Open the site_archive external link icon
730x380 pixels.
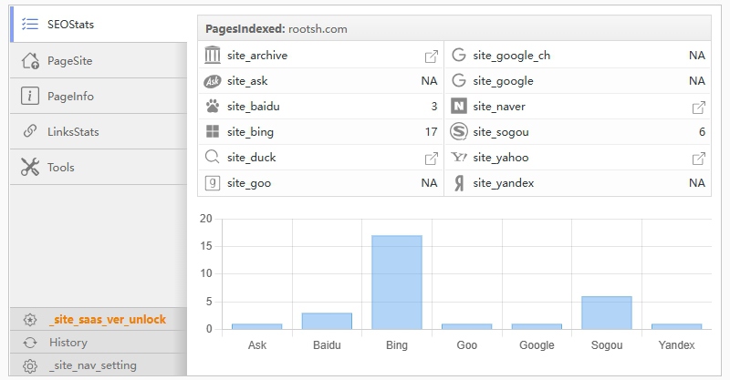tap(432, 56)
